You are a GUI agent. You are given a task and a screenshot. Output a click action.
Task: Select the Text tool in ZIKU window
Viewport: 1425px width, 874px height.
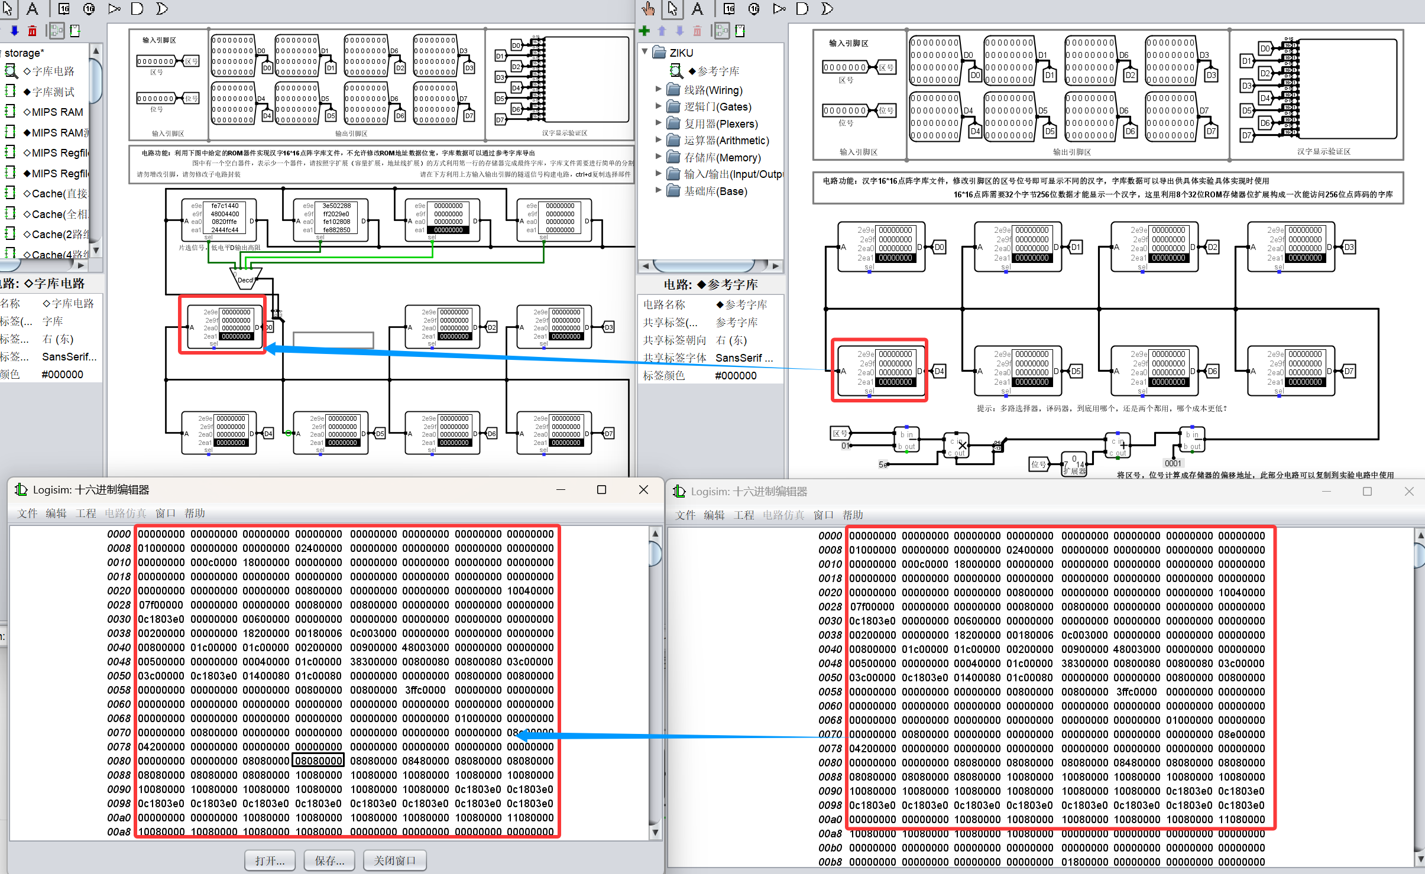click(x=698, y=9)
